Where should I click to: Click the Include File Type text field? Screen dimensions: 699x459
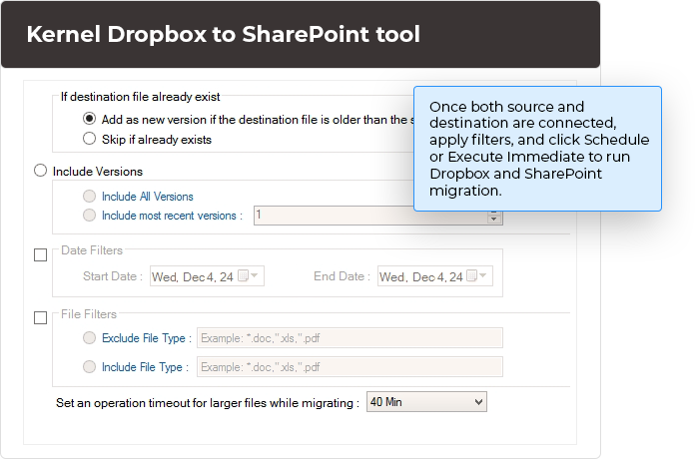tap(349, 367)
